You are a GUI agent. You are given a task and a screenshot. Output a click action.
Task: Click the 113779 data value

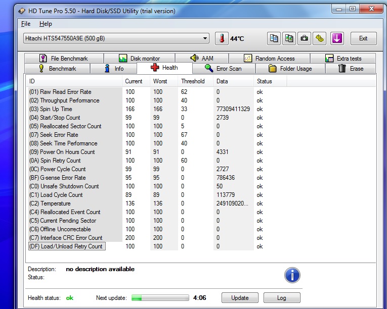click(226, 195)
